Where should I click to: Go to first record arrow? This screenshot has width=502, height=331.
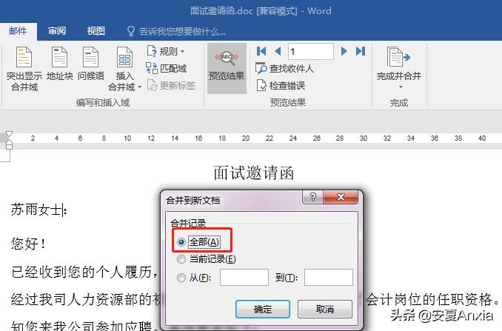(261, 51)
